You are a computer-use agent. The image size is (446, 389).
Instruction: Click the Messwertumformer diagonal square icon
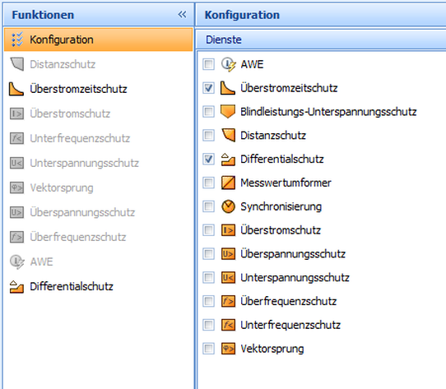point(228,183)
